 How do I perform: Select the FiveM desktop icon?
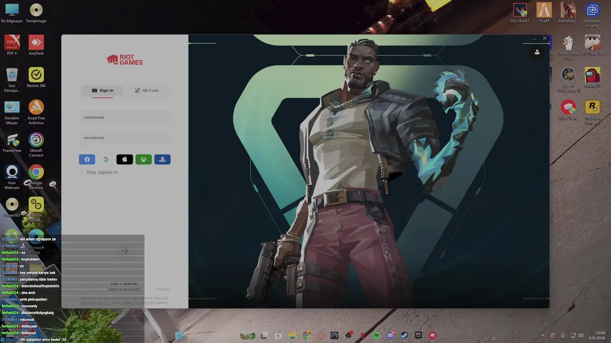544,13
